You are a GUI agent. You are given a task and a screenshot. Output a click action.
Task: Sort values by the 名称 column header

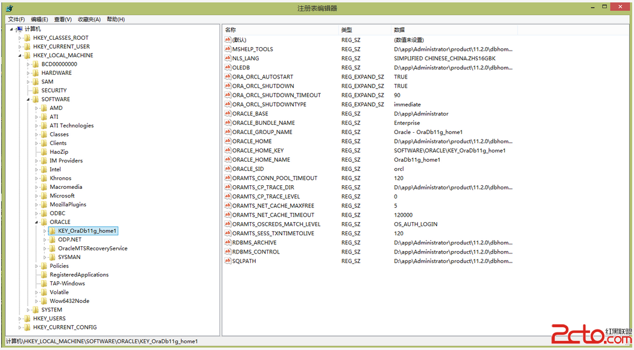281,30
